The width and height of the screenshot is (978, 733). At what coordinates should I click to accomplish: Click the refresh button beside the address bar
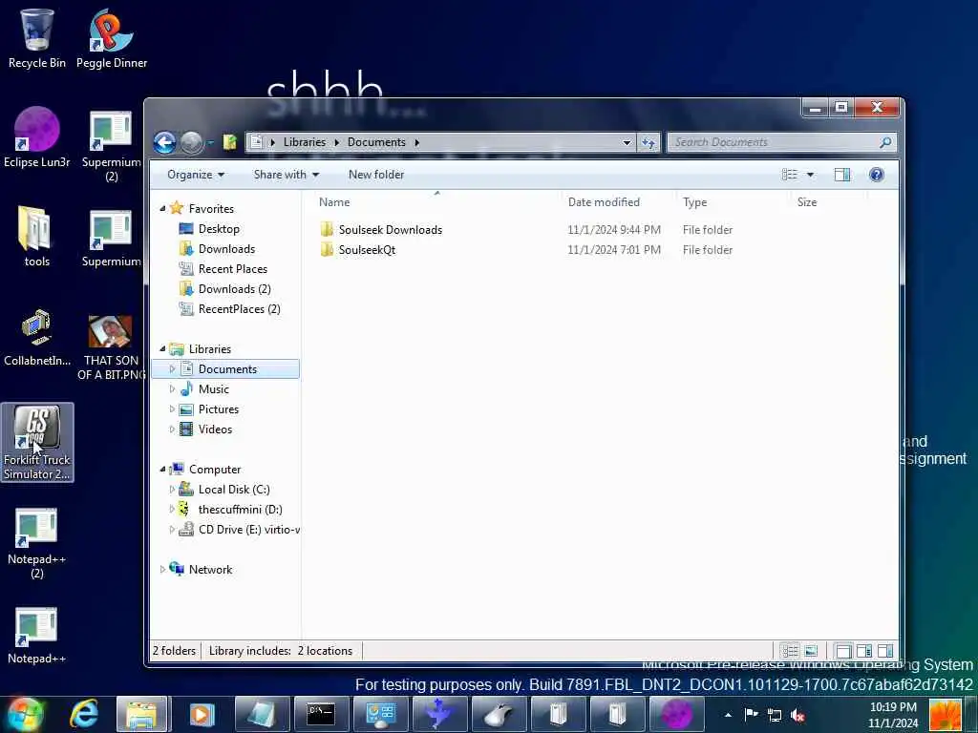(x=648, y=143)
